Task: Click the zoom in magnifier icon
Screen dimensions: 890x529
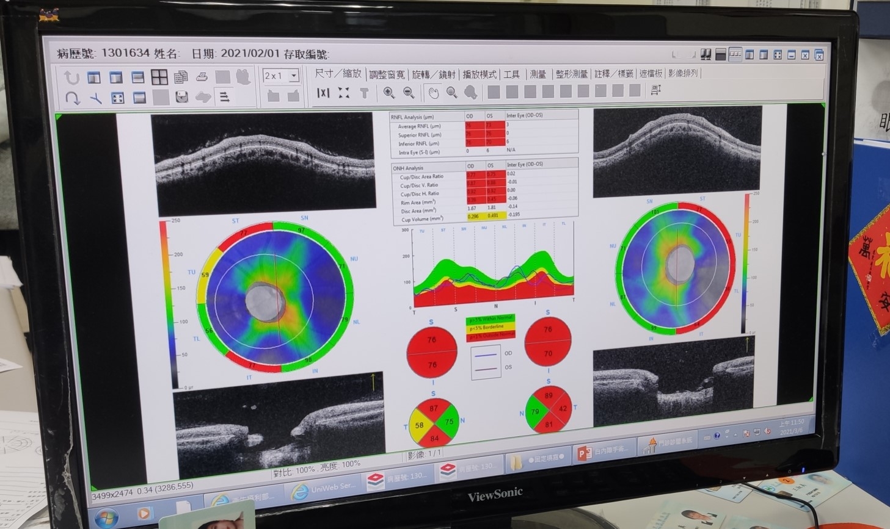Action: tap(388, 93)
